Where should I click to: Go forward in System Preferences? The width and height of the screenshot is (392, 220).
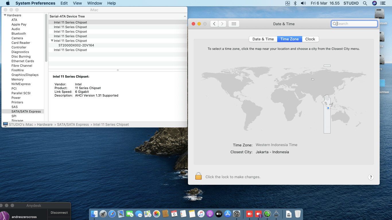[222, 24]
